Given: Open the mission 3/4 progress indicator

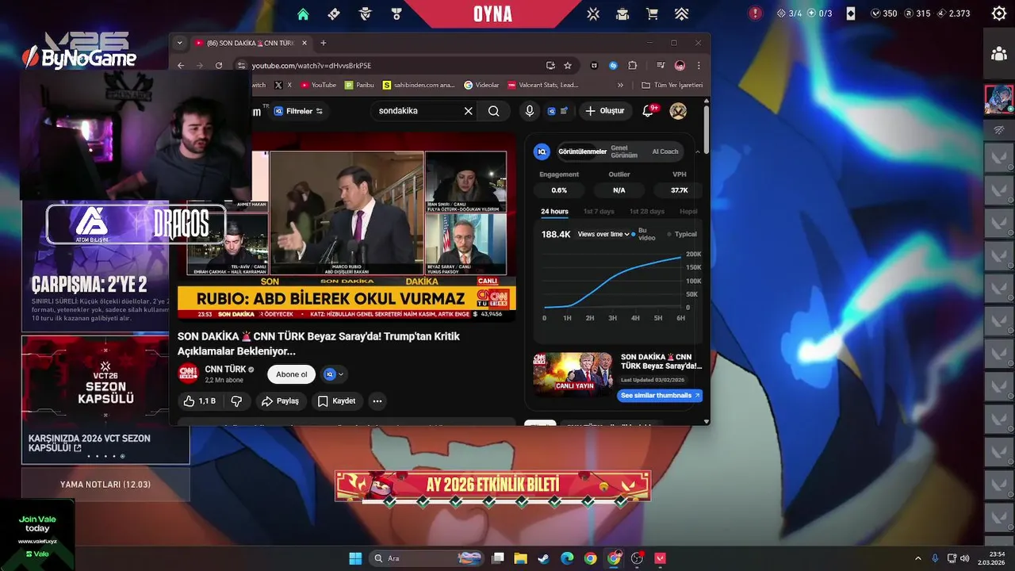Looking at the screenshot, I should 789,13.
